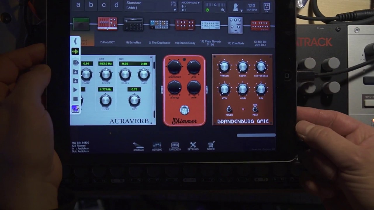Open the Standard preset dropdown arrow
The image size is (374, 210).
[x=175, y=10]
